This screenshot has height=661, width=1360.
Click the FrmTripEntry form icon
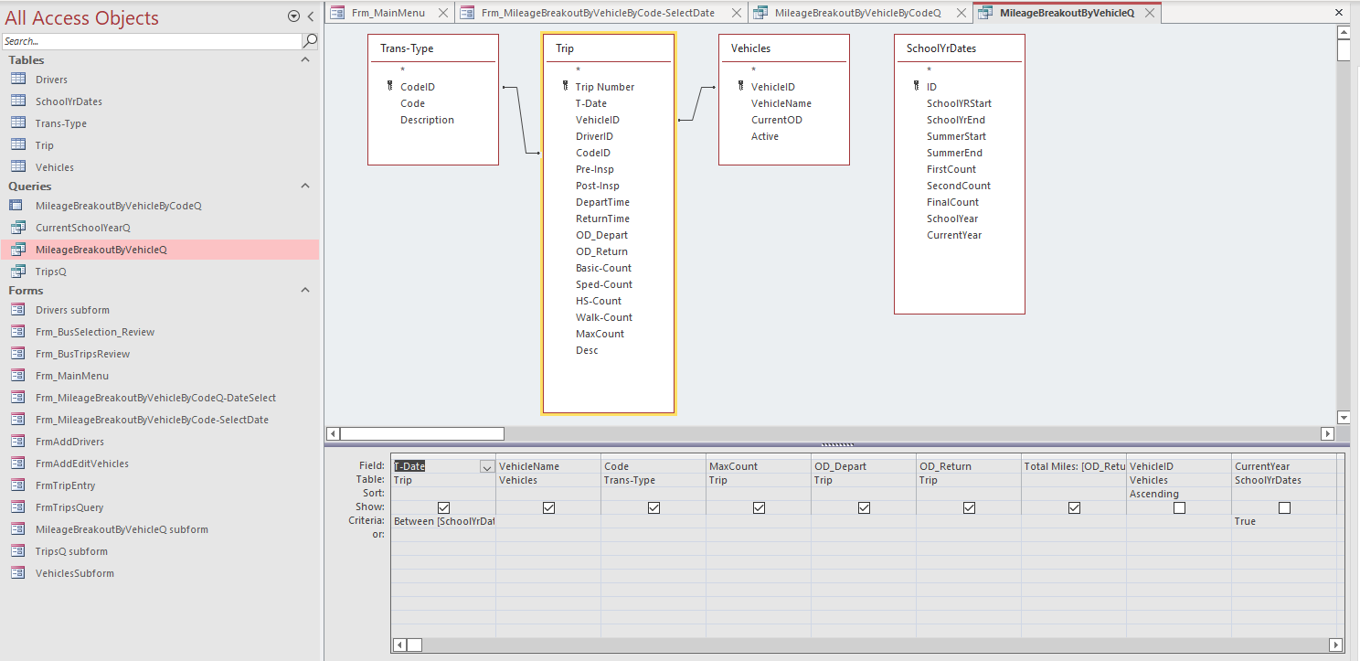(18, 485)
